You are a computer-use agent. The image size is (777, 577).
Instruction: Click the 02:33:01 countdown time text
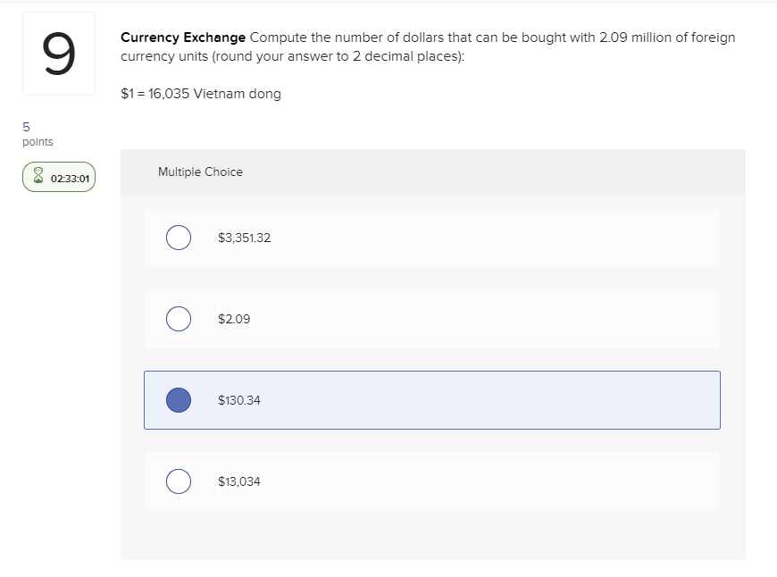click(70, 179)
